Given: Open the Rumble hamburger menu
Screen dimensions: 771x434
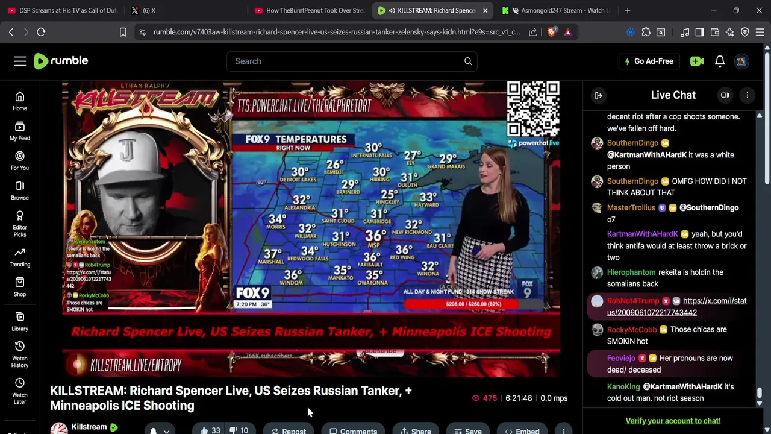Looking at the screenshot, I should click(20, 61).
